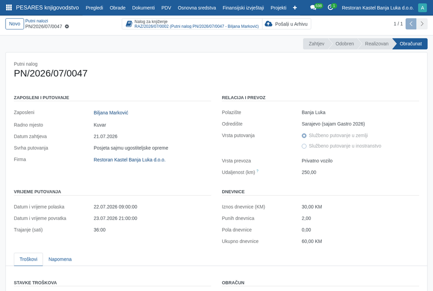This screenshot has width=433, height=291.
Task: Click the messages chat icon with 598 badge
Action: click(313, 8)
